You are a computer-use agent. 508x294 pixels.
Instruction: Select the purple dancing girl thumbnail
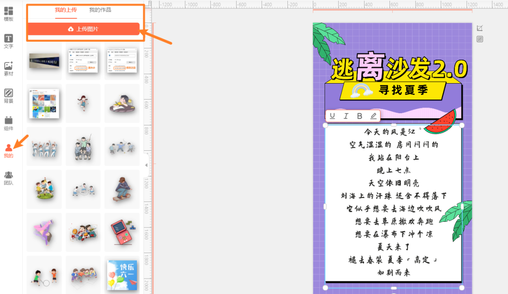click(x=44, y=232)
